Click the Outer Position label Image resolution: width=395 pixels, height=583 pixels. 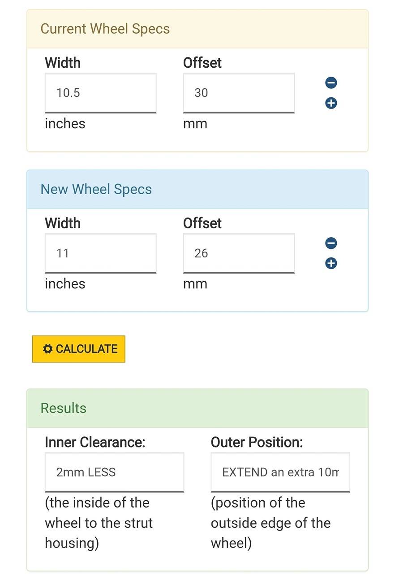point(257,442)
